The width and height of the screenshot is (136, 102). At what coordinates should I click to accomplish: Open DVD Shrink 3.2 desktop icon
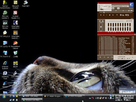pos(16,75)
